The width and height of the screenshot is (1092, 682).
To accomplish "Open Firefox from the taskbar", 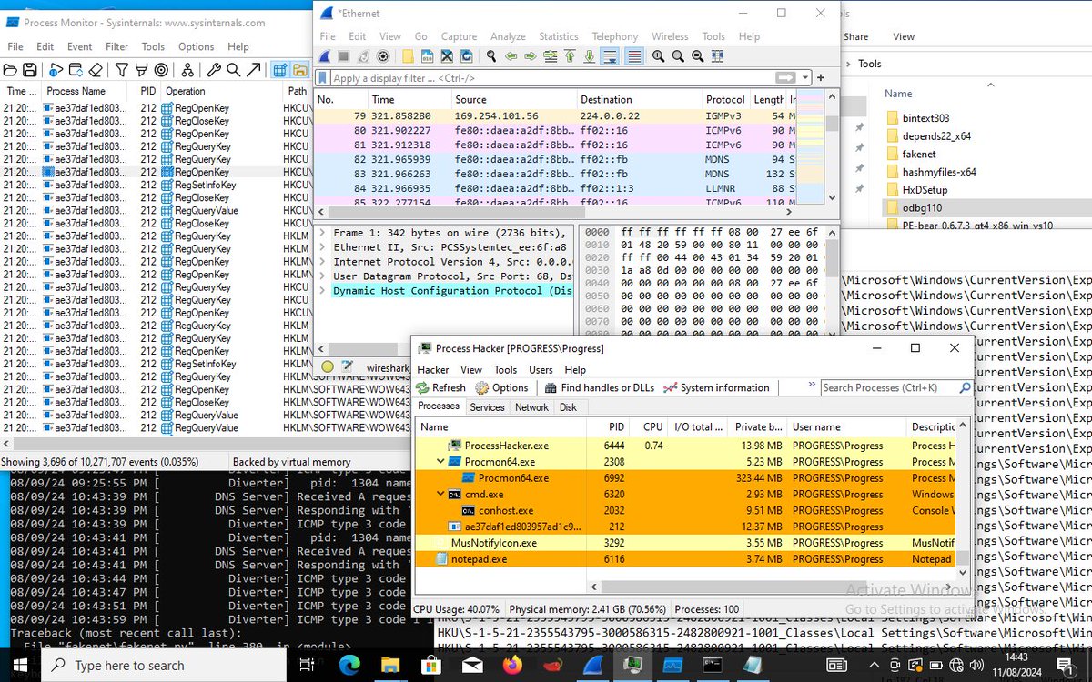I will (x=512, y=665).
